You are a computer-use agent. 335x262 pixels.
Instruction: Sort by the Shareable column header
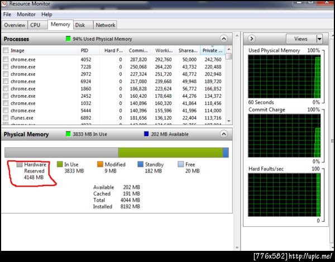coord(188,50)
